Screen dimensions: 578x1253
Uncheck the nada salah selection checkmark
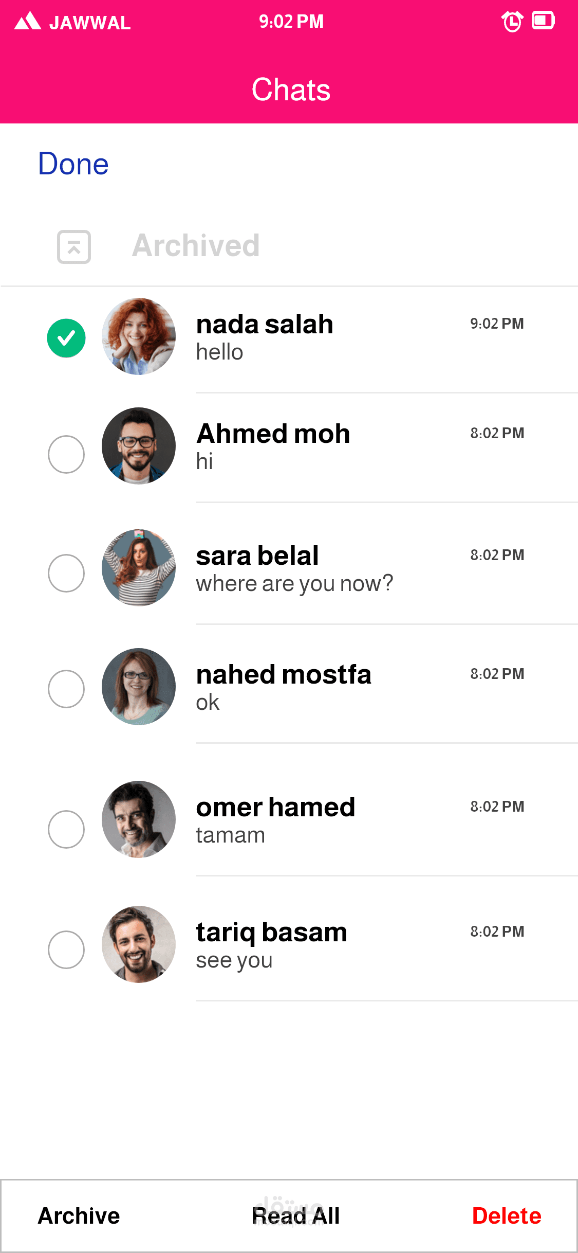(x=66, y=338)
